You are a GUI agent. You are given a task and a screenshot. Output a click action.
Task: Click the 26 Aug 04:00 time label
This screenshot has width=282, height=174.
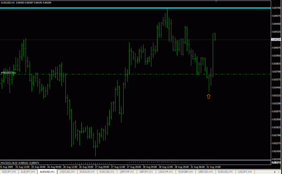point(55,167)
